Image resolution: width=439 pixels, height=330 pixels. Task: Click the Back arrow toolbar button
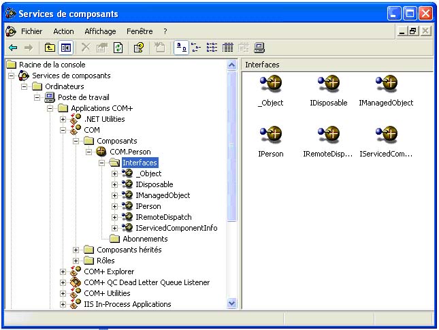pos(13,48)
